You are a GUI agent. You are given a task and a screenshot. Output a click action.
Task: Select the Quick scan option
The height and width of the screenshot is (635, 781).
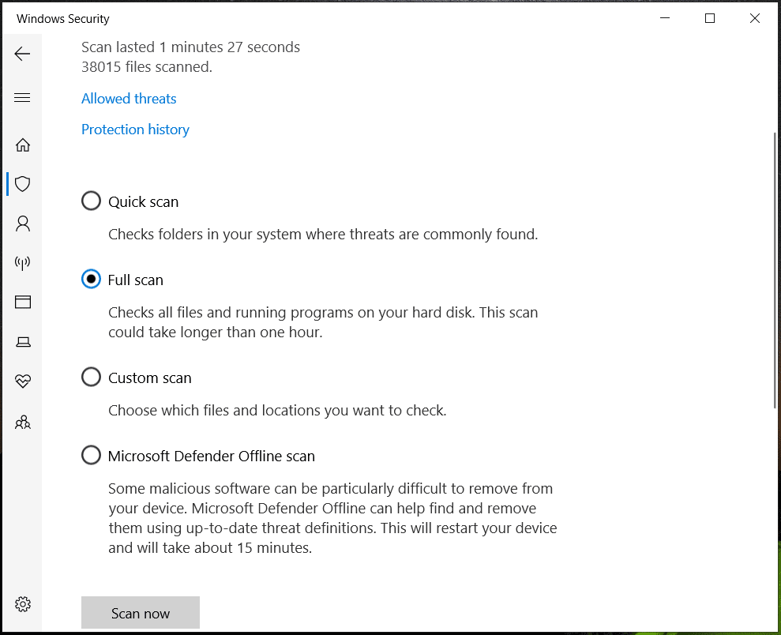coord(91,201)
